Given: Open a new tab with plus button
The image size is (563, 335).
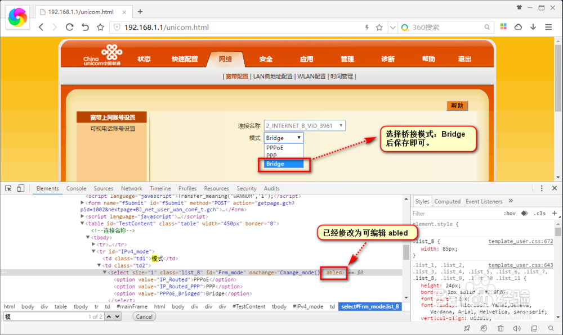Looking at the screenshot, I should pyautogui.click(x=140, y=12).
